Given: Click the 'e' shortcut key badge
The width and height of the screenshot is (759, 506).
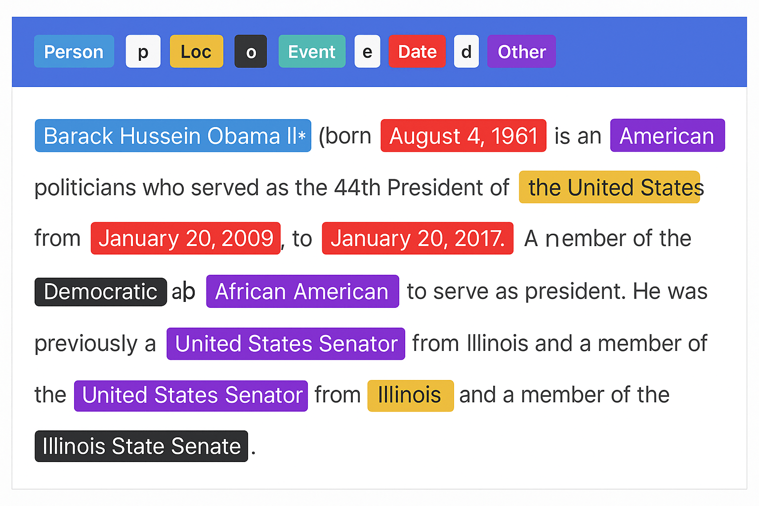Looking at the screenshot, I should [367, 51].
